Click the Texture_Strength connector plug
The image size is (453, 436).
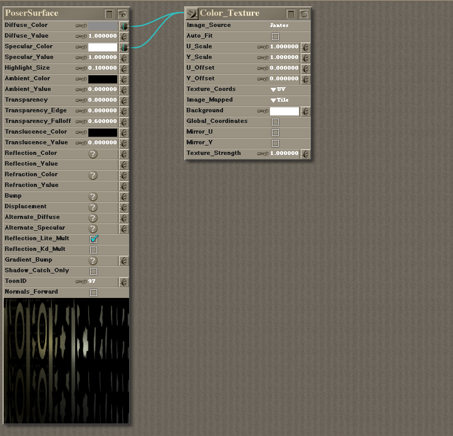(305, 154)
